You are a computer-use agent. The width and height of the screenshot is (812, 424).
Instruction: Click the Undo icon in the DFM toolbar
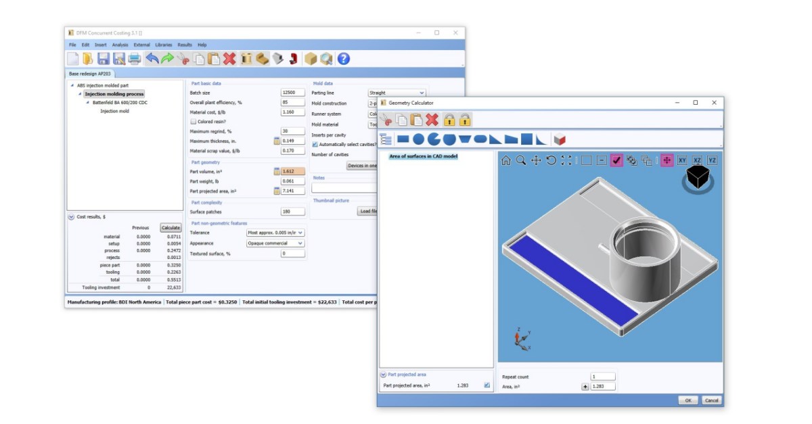pyautogui.click(x=153, y=58)
